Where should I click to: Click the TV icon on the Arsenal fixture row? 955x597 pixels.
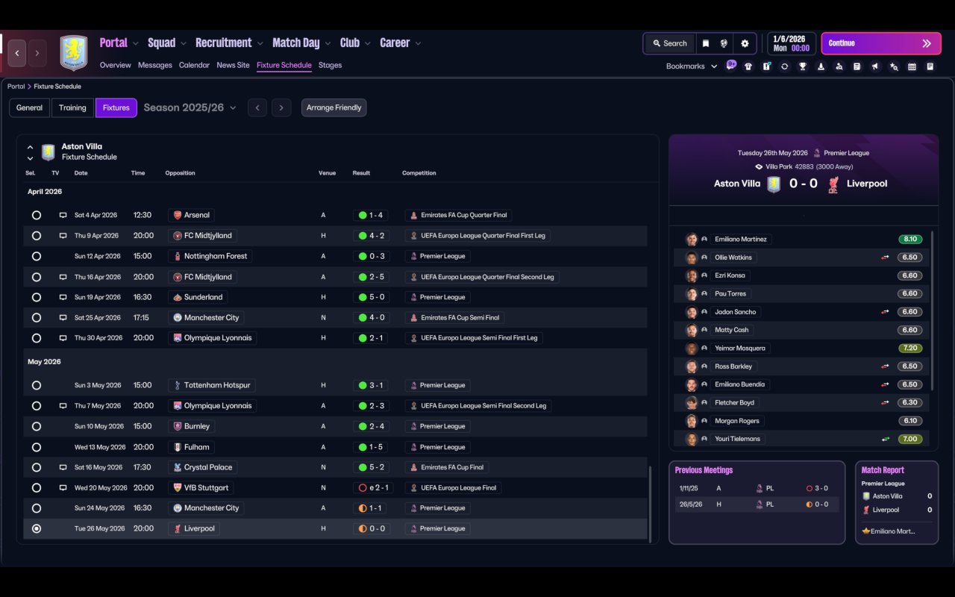[x=63, y=215]
